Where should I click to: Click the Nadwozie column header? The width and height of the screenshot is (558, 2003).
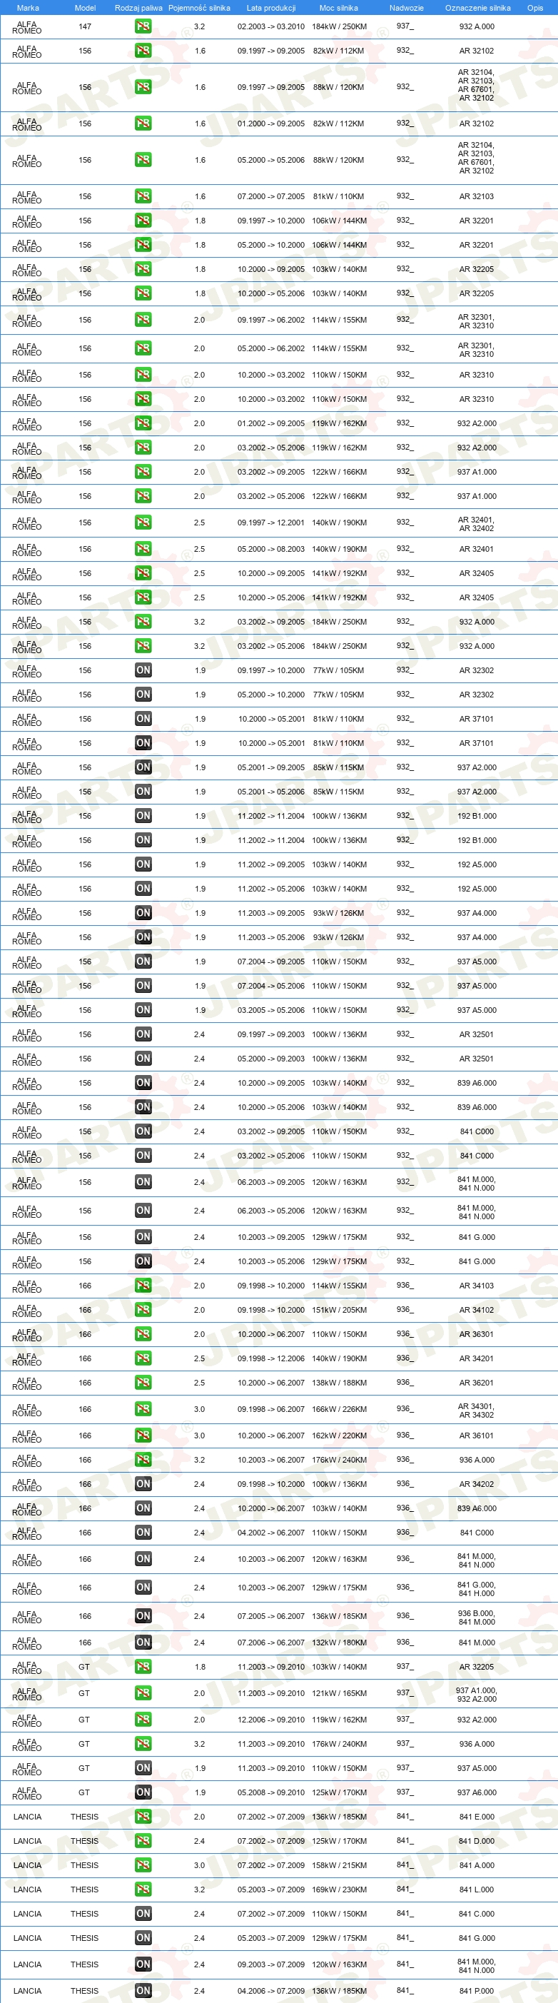point(407,8)
